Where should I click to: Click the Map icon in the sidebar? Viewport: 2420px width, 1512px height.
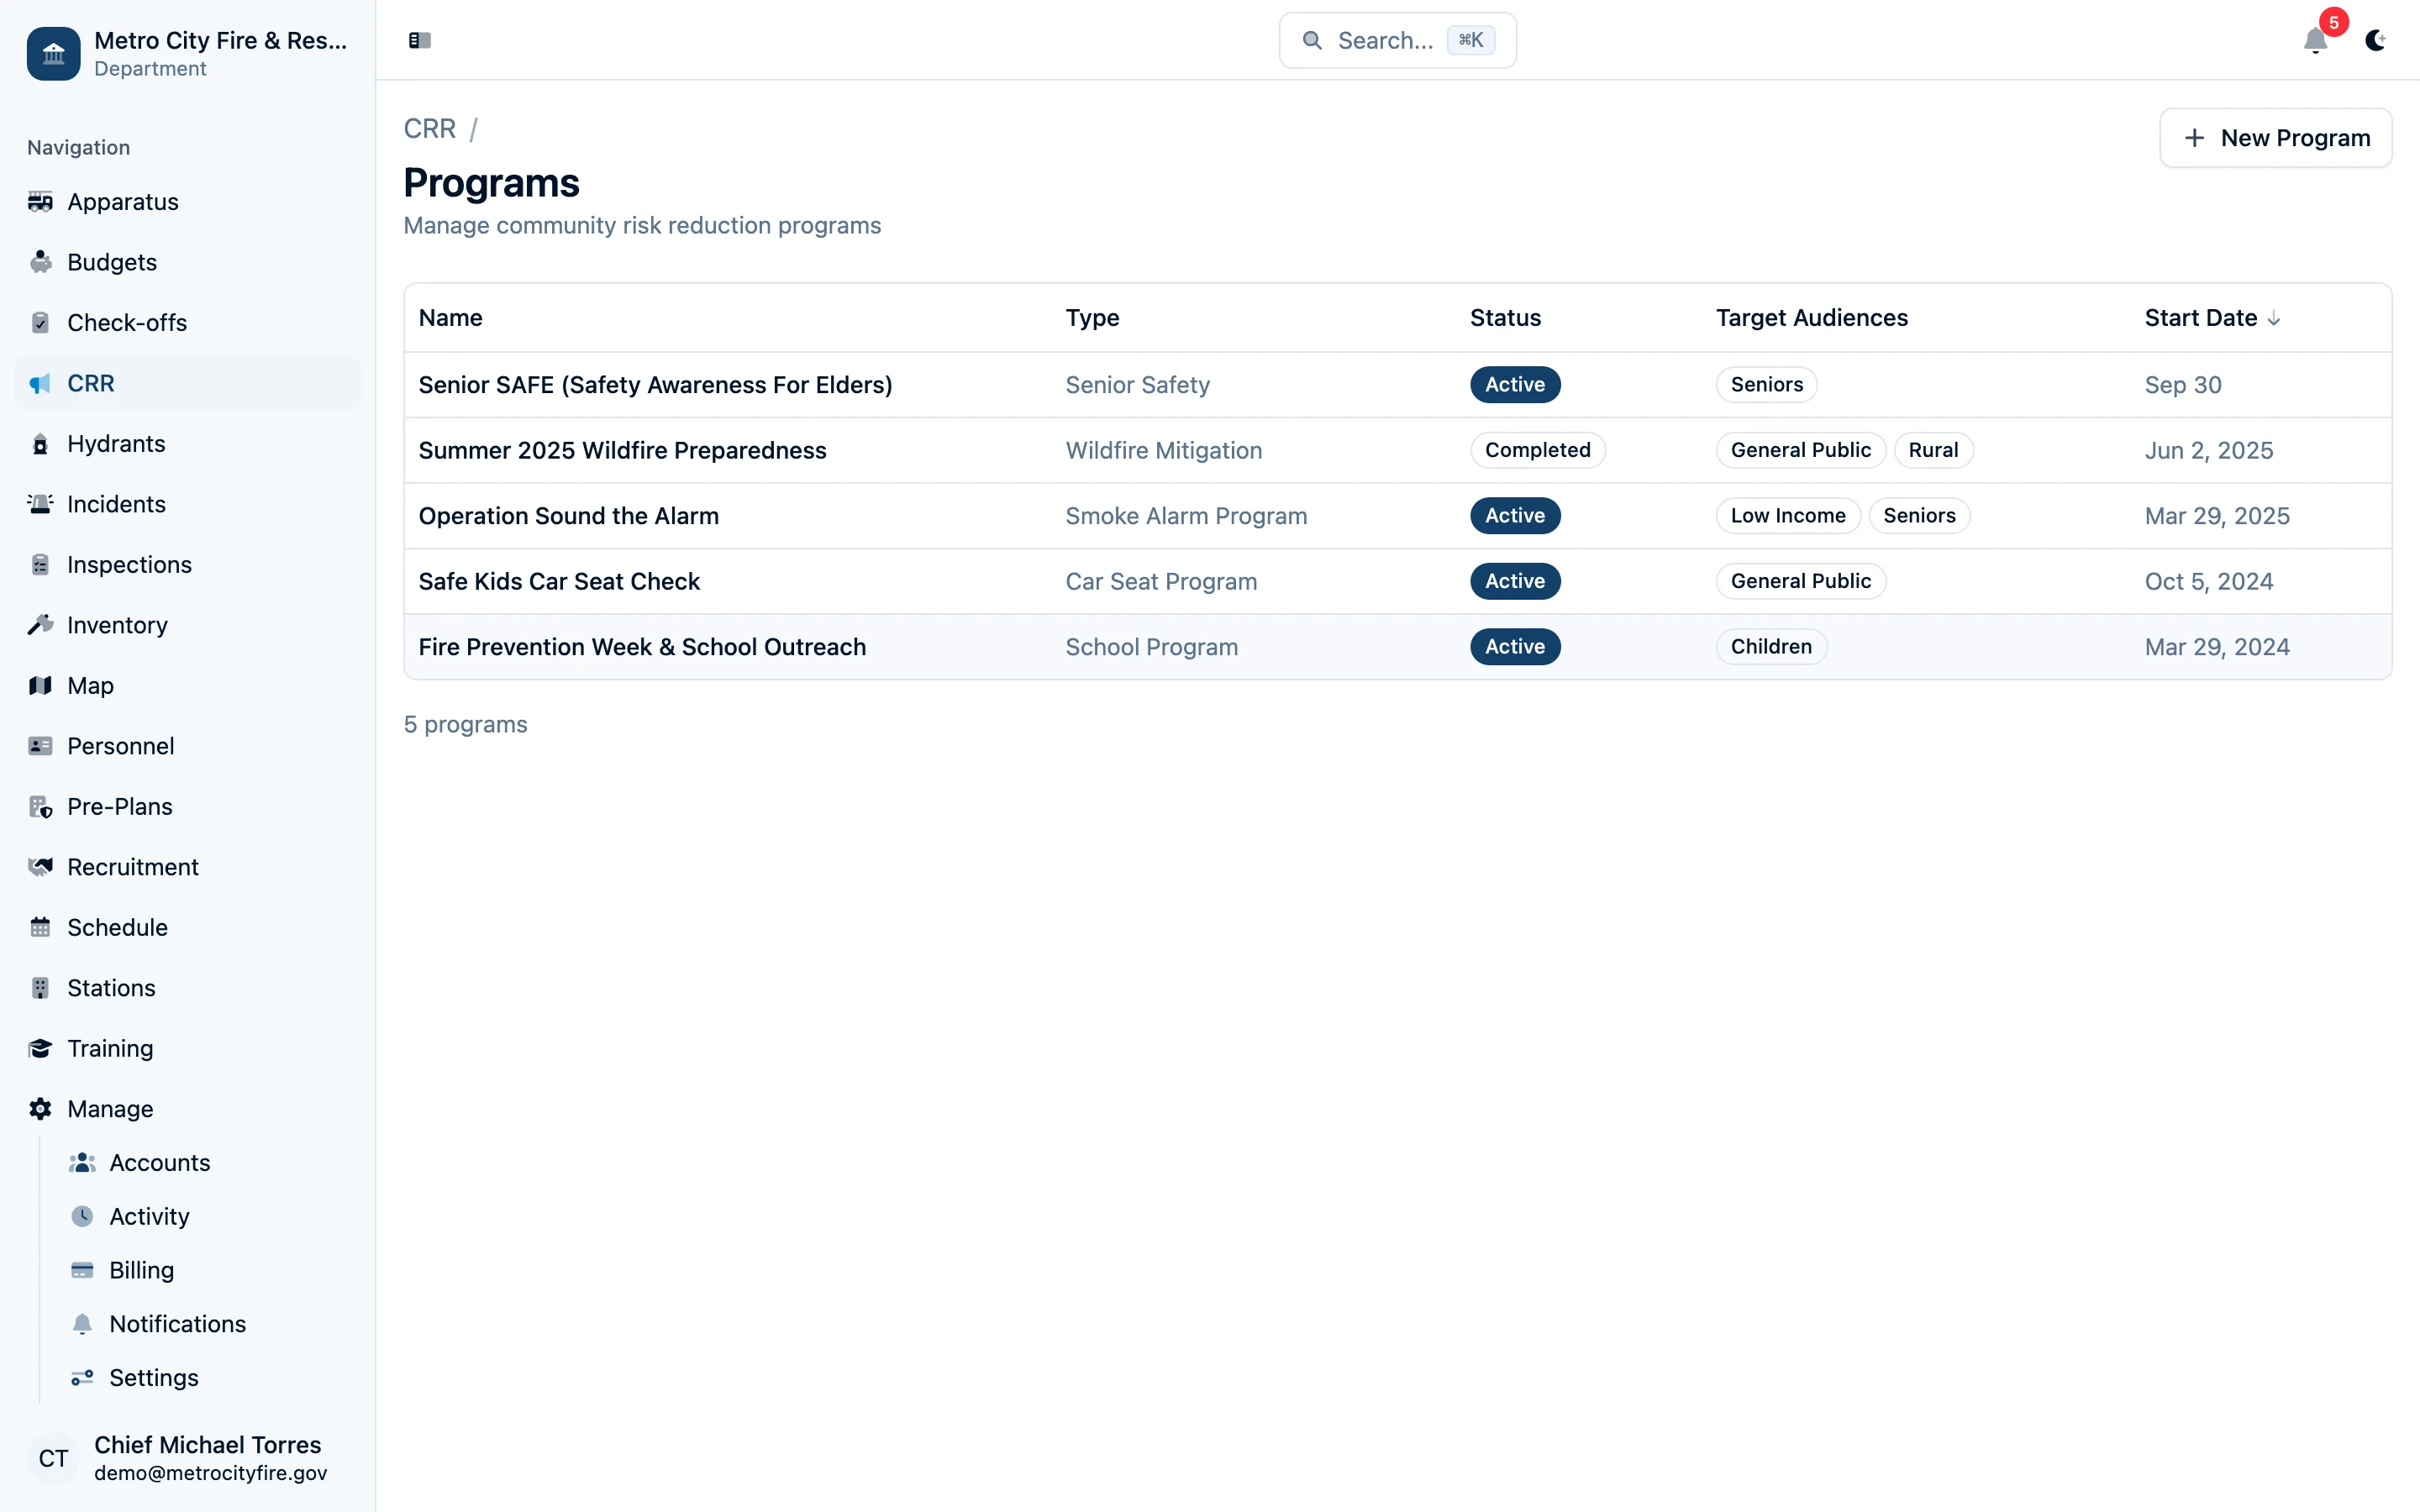coord(40,685)
